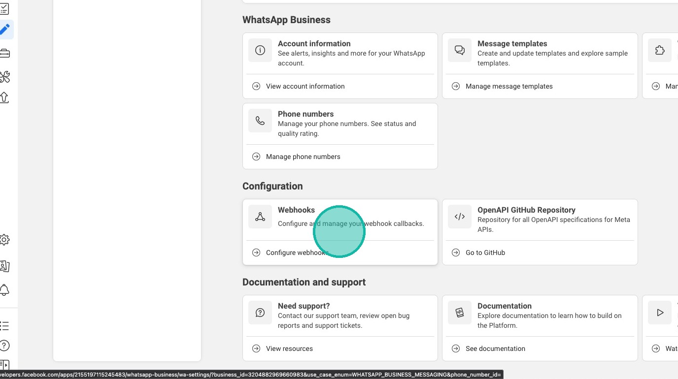Click the View account information link
Image resolution: width=678 pixels, height=379 pixels.
click(x=305, y=86)
